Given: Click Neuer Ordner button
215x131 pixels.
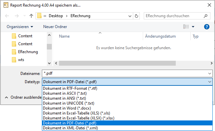Looking at the screenshot, I should 55,27.
